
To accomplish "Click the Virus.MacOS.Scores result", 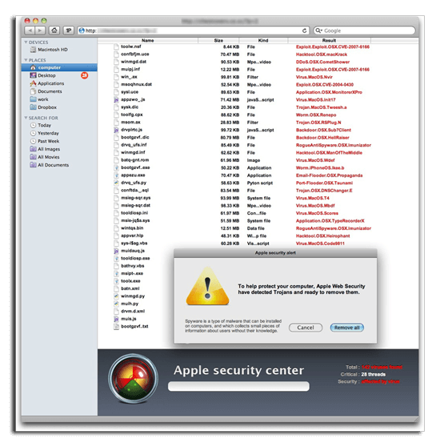I will click(317, 213).
